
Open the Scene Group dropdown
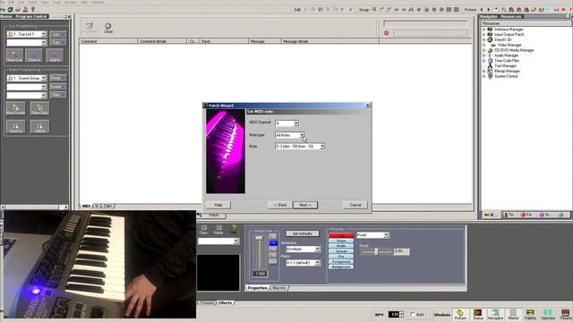click(x=44, y=78)
